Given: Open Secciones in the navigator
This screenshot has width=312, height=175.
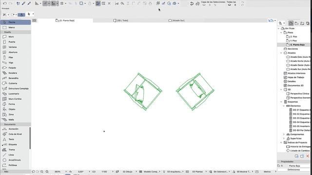Looking at the screenshot, I should 292,49.
